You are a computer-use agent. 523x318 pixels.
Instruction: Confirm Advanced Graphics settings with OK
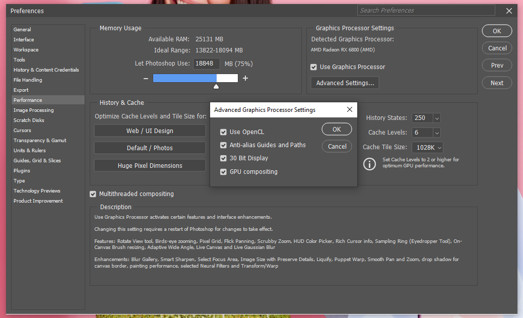pyautogui.click(x=337, y=129)
